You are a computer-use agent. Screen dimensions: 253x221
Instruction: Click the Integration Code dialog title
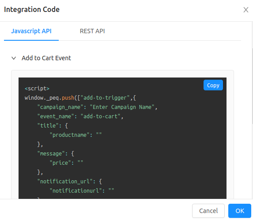pyautogui.click(x=32, y=10)
